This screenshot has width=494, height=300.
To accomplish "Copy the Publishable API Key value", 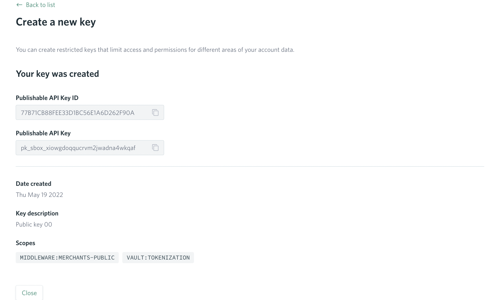I will [155, 148].
